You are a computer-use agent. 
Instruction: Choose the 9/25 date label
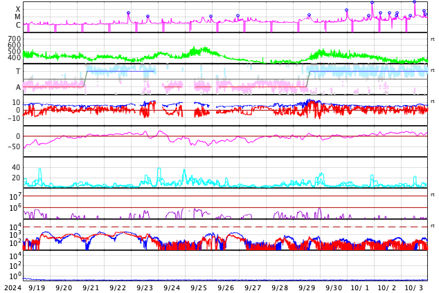tap(199, 287)
